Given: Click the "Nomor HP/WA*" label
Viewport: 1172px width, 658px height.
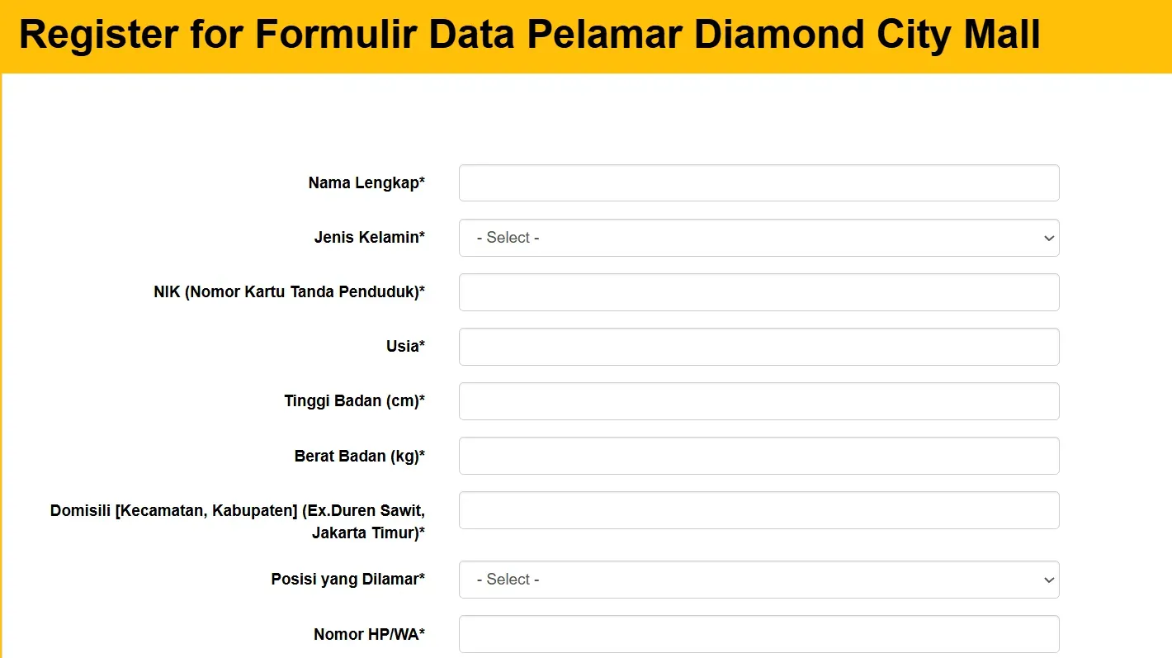Looking at the screenshot, I should click(369, 634).
